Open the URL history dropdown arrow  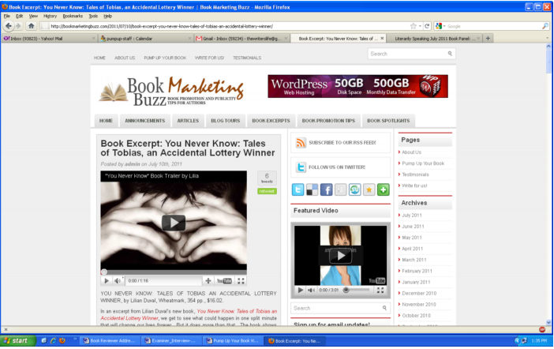click(420, 26)
